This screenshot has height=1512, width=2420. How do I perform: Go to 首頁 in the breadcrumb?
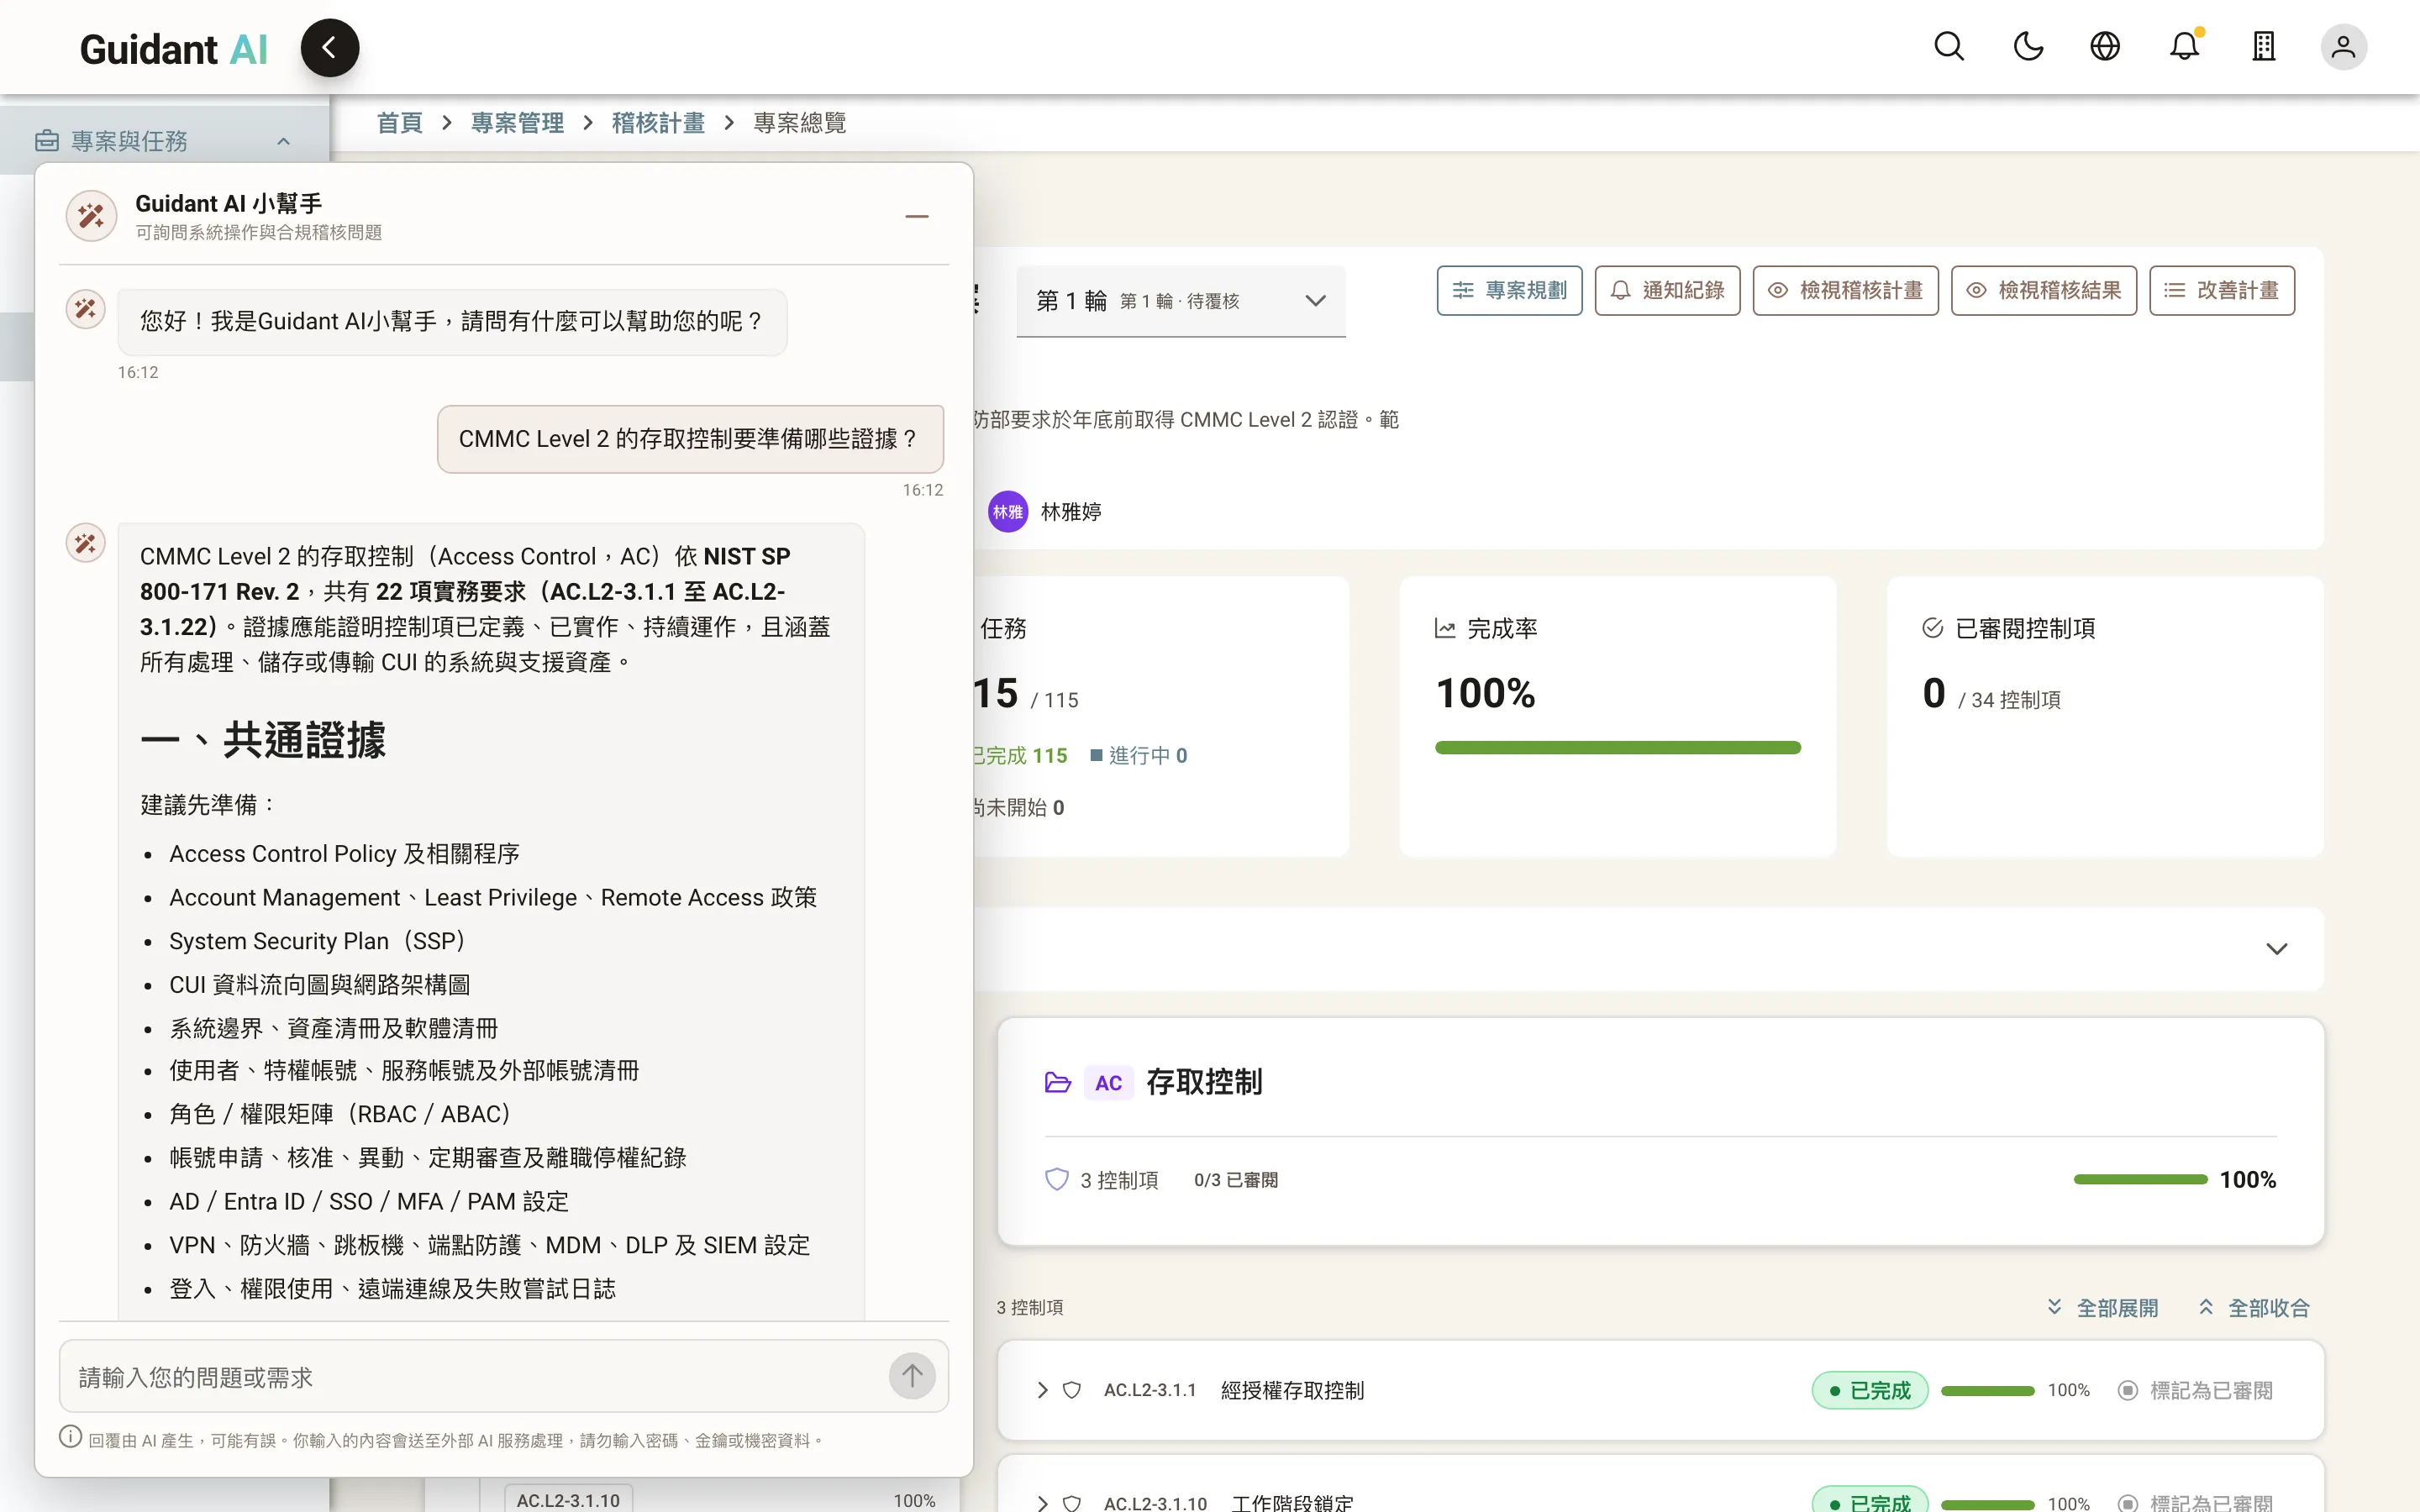click(x=399, y=123)
